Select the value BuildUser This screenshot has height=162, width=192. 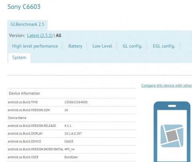[71, 157]
